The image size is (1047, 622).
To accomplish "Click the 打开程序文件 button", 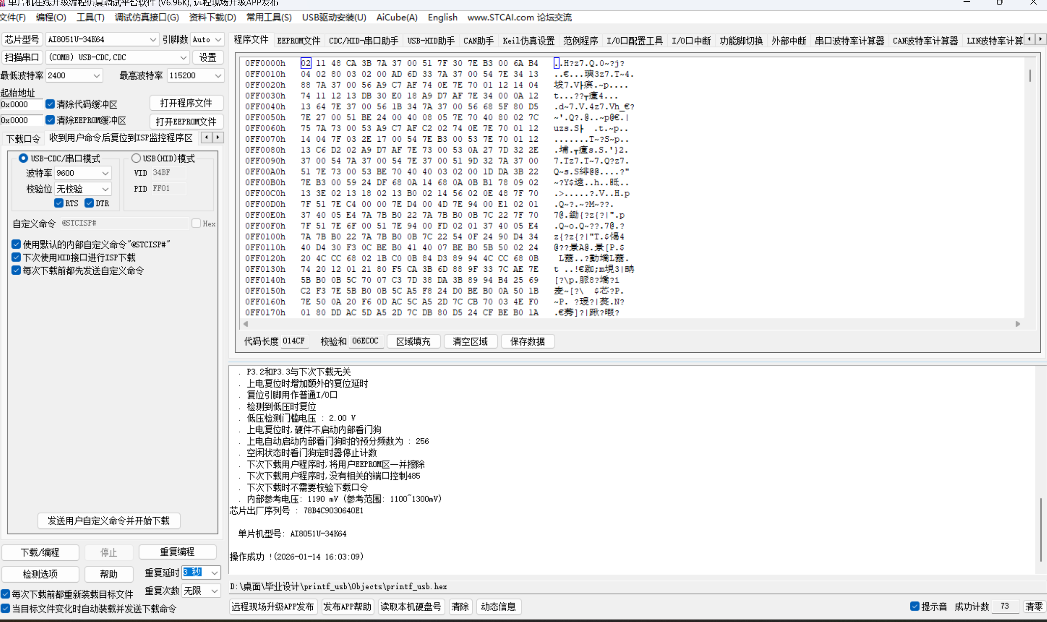I will point(186,103).
